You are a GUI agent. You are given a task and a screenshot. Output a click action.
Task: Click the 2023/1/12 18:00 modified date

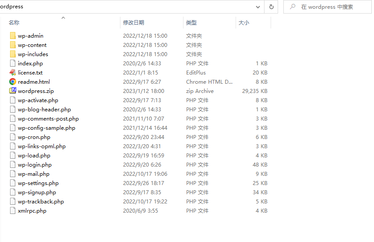[144, 91]
